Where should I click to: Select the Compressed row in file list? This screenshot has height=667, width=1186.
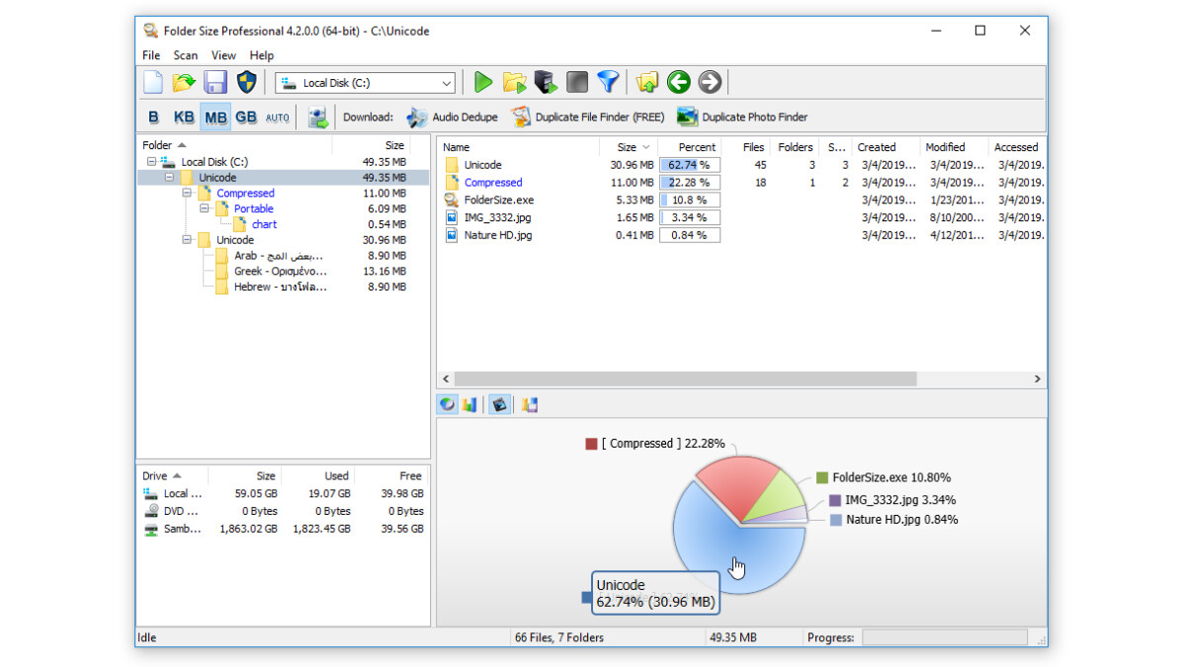741,183
